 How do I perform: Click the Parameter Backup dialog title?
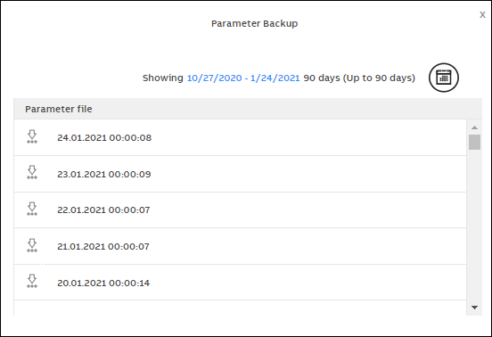click(255, 23)
